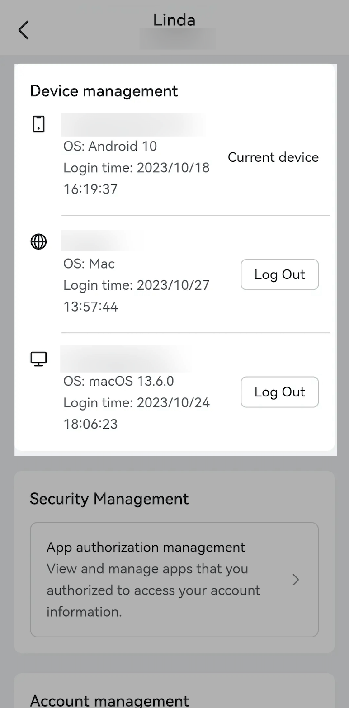Log out the Mac browser session

(x=279, y=274)
